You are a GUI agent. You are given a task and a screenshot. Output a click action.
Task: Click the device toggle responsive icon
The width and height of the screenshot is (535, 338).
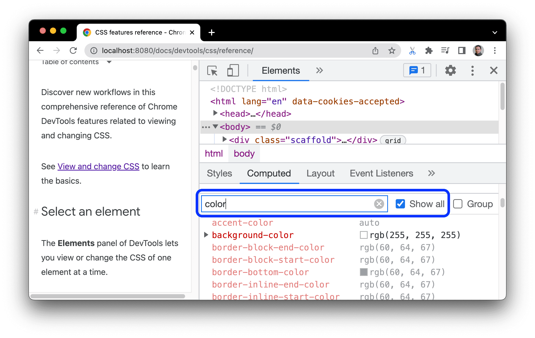232,71
